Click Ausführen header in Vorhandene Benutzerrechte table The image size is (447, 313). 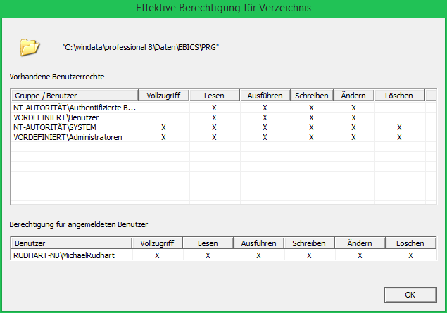point(265,96)
